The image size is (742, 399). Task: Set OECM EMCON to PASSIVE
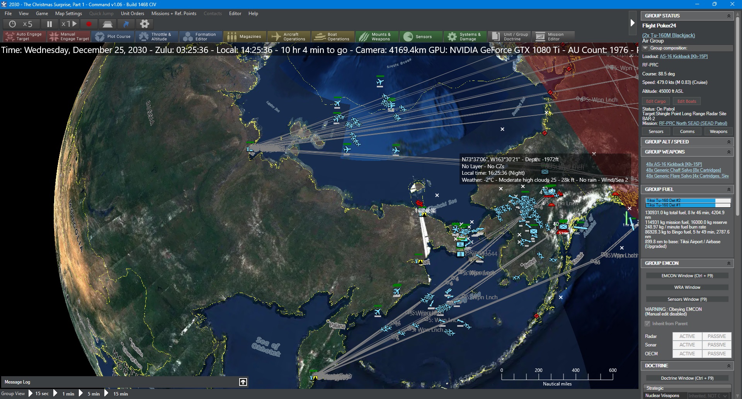[x=717, y=354]
